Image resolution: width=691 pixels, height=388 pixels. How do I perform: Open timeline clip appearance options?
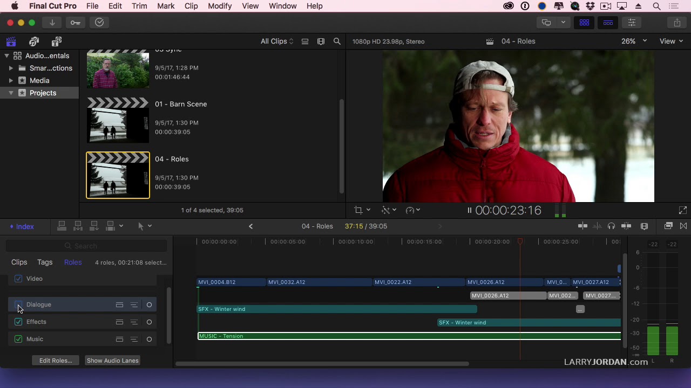click(644, 226)
